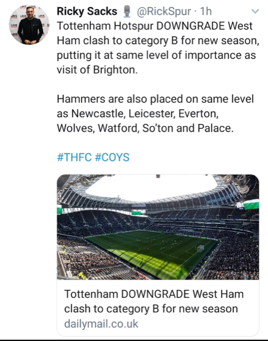Click the stadium roof opening in the photo
The width and height of the screenshot is (268, 341).
pos(151,188)
